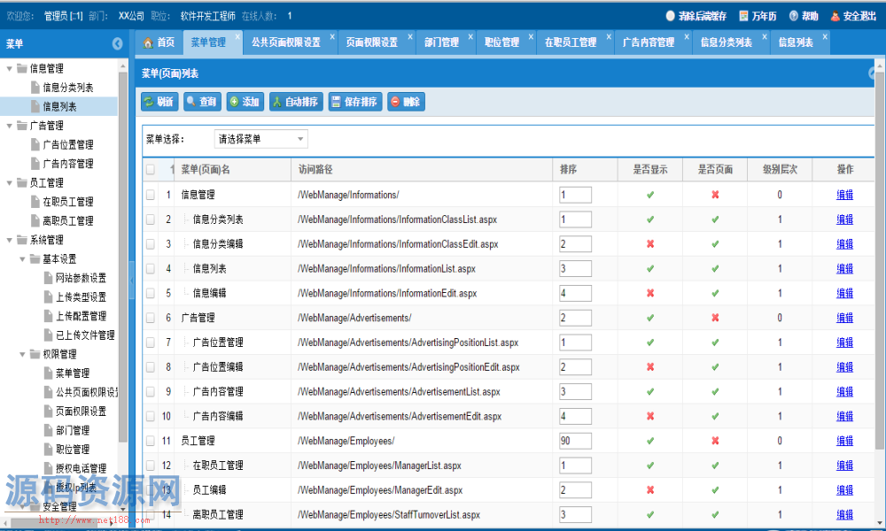Click 安全退出 to log out
886x531 pixels.
[855, 16]
